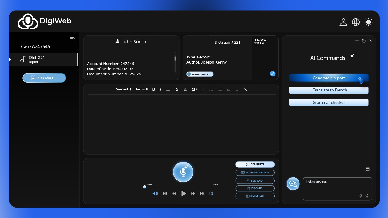
Task: Click the Complete button
Action: click(x=255, y=164)
